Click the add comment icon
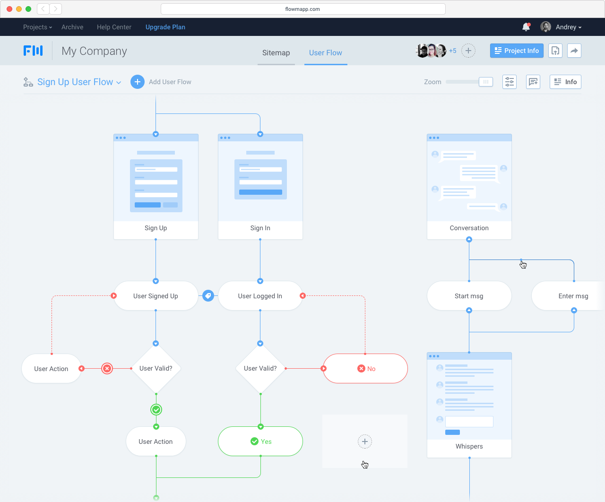 [x=533, y=81]
